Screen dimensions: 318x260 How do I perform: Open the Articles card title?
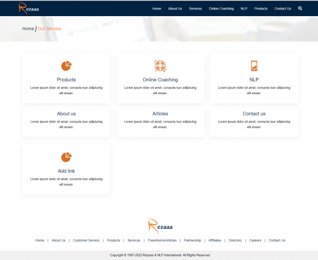pyautogui.click(x=160, y=114)
